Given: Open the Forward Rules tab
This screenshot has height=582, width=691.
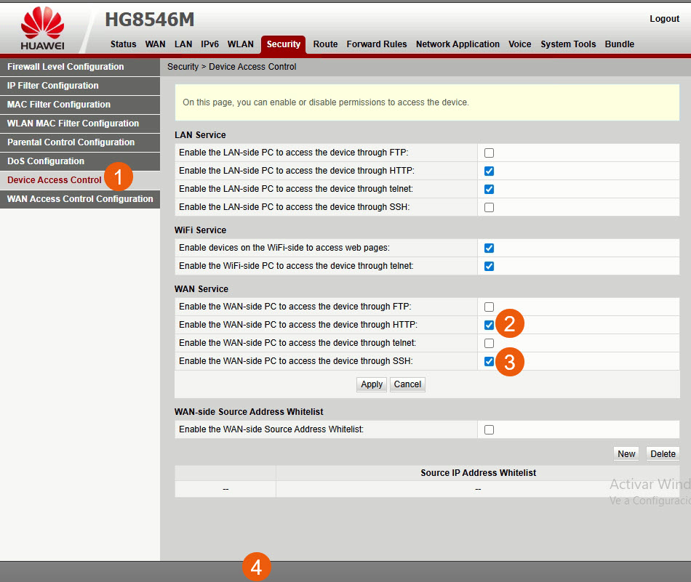Looking at the screenshot, I should 376,44.
